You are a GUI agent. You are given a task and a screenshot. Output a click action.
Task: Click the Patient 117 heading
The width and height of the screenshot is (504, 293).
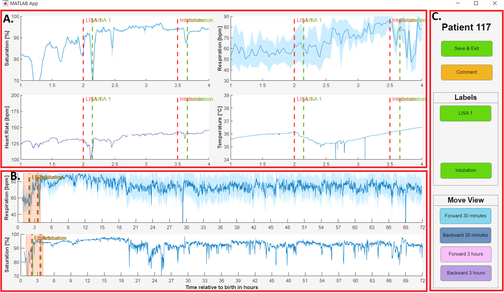pos(466,27)
